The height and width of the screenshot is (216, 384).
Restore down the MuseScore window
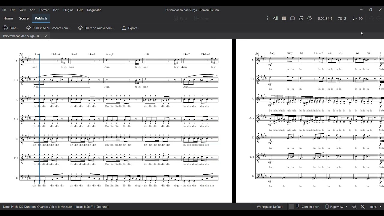click(370, 10)
